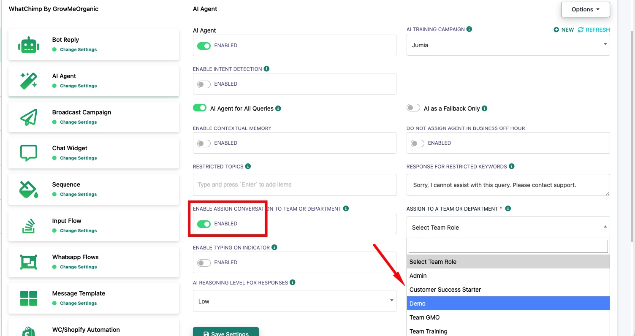Select the AI Agent magic wand icon

[29, 81]
